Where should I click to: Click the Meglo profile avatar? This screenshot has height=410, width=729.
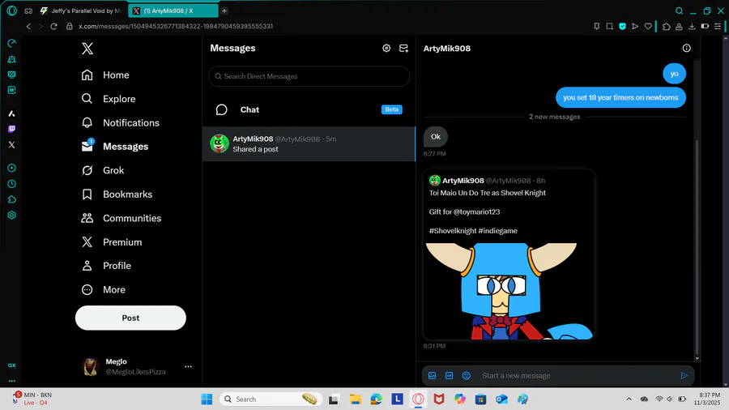90,366
